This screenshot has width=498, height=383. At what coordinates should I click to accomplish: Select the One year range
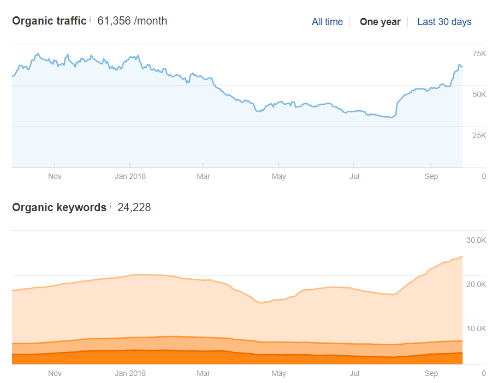(380, 22)
